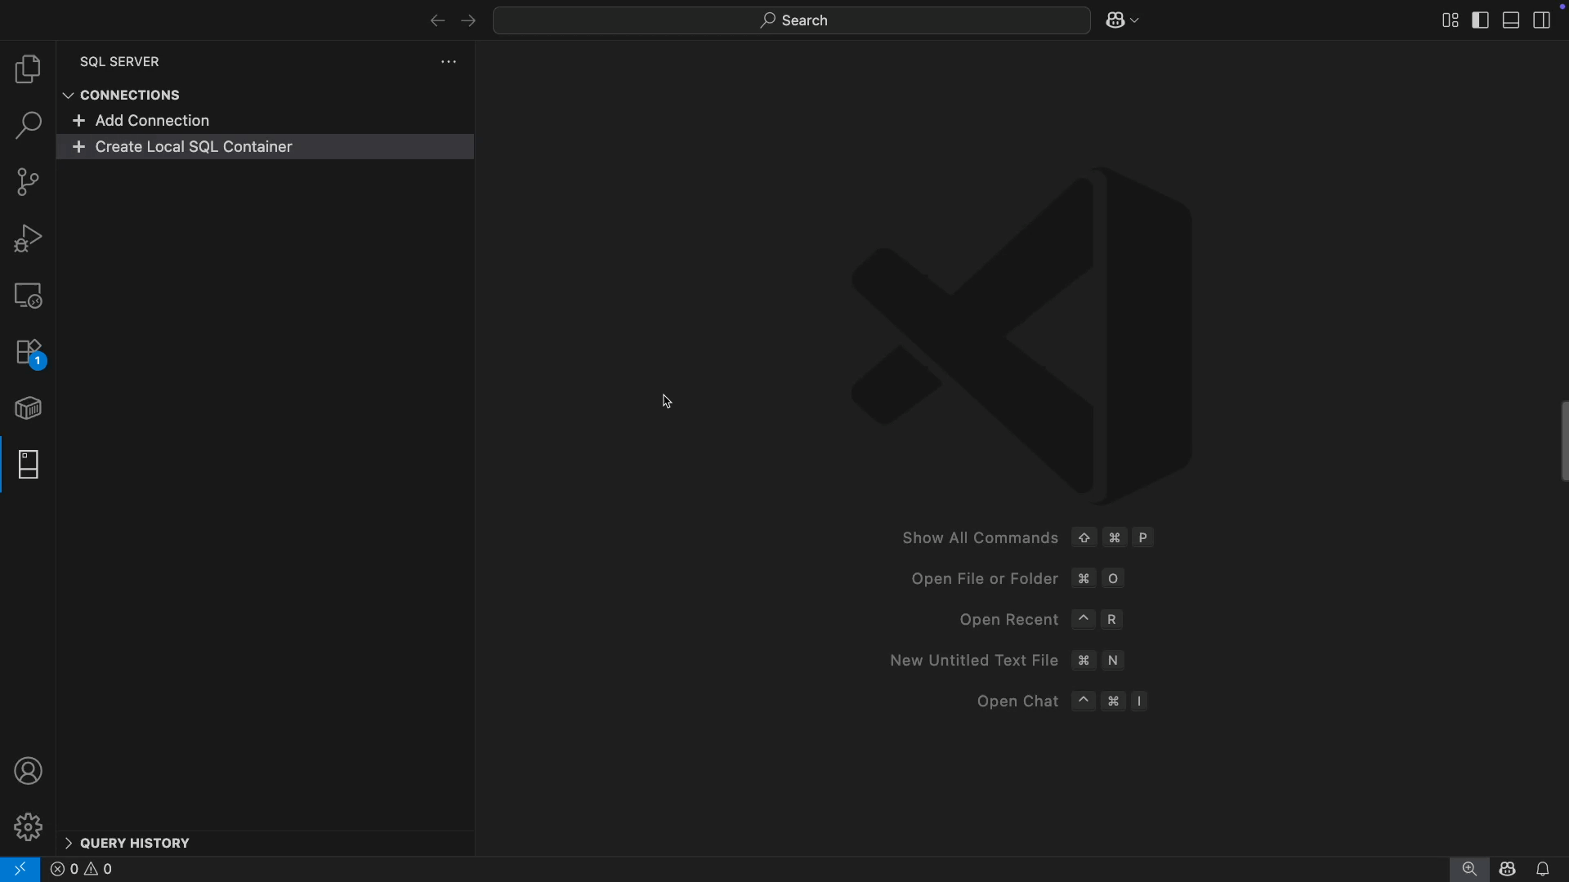Image resolution: width=1569 pixels, height=882 pixels.
Task: Toggle the bottom panel visibility
Action: pyautogui.click(x=1510, y=20)
